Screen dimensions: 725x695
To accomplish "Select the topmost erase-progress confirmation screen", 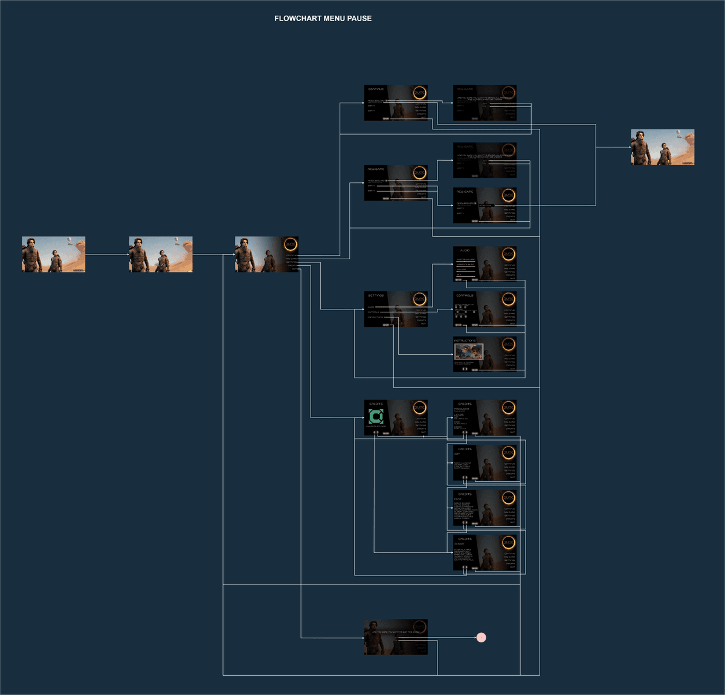I will (x=485, y=103).
